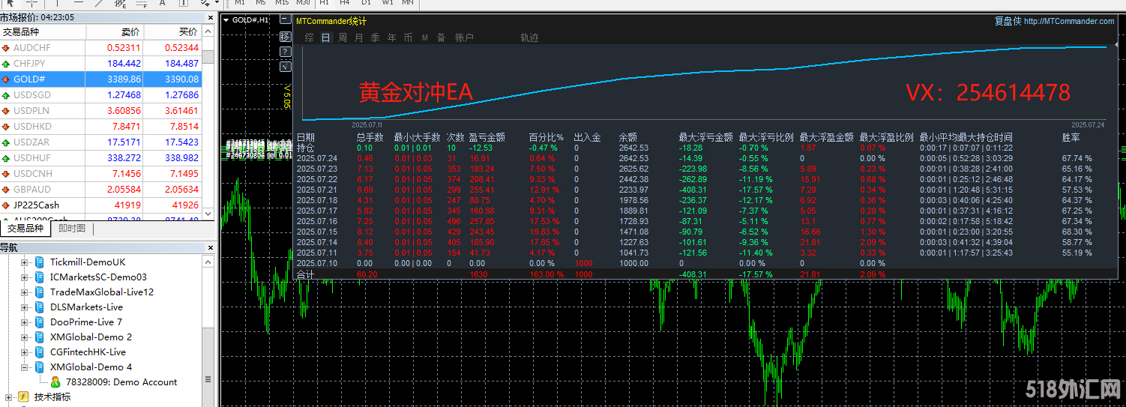The image size is (1126, 407).
Task: Click the MTCommander panel minimize box icon
Action: (284, 20)
